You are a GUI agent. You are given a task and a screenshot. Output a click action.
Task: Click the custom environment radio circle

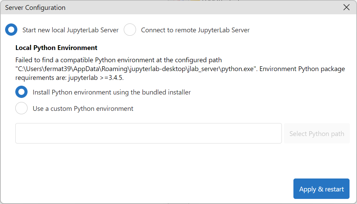[21, 108]
